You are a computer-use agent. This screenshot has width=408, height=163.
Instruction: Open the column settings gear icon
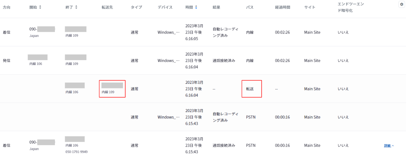(401, 5)
